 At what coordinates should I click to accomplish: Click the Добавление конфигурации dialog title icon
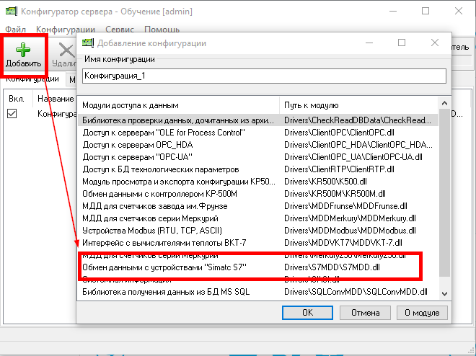(x=88, y=43)
